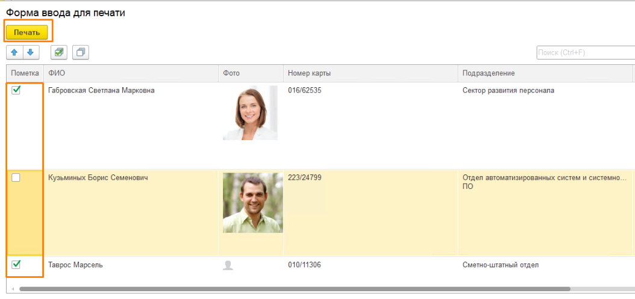The height and width of the screenshot is (299, 635).
Task: Open photo of Габровская Светлана Марковна
Action: (250, 113)
